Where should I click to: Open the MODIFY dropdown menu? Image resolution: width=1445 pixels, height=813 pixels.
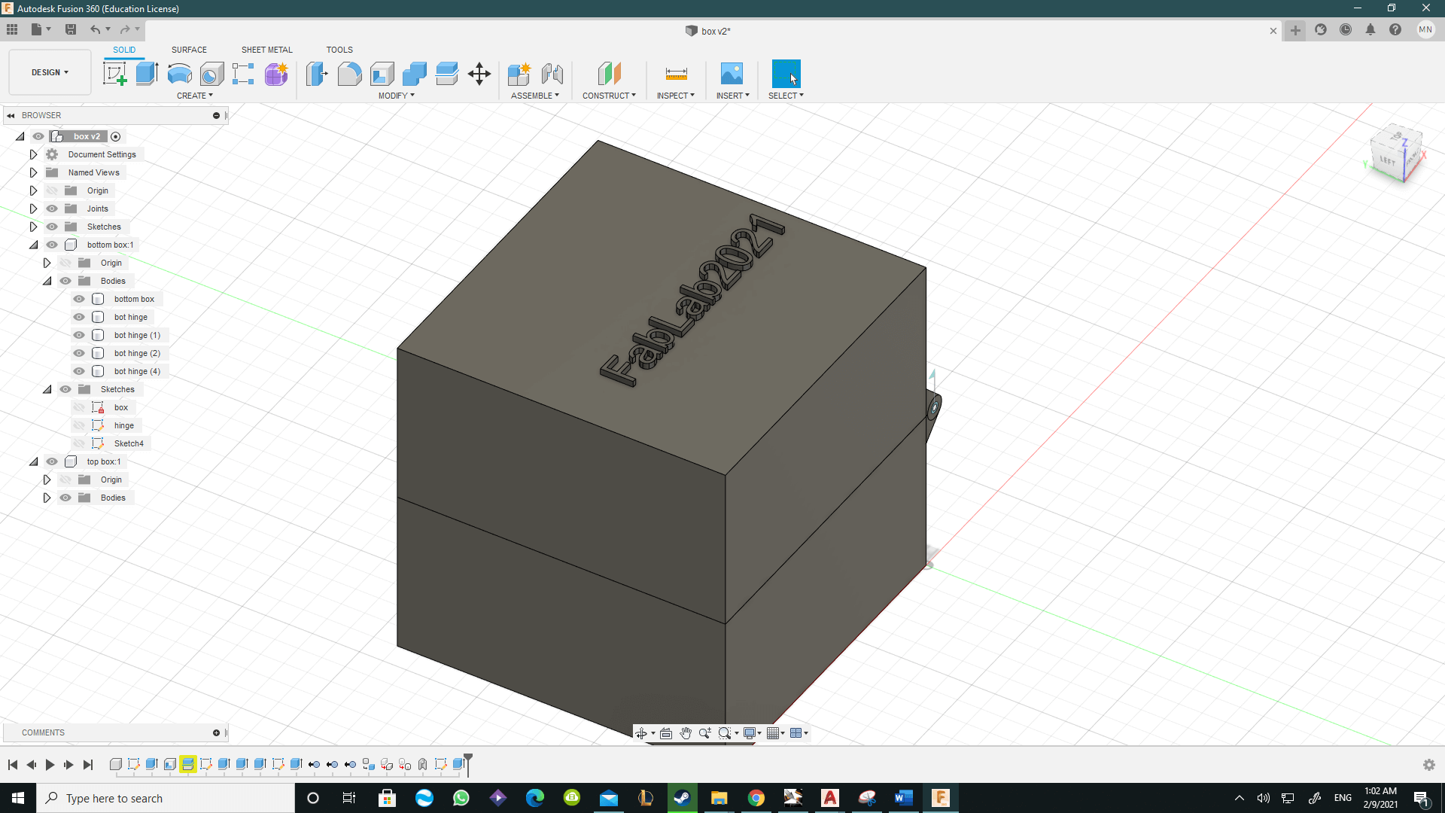coord(397,96)
